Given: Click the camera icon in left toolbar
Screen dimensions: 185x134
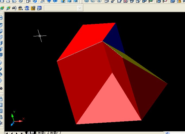Looking at the screenshot, I should [x=1, y=88].
